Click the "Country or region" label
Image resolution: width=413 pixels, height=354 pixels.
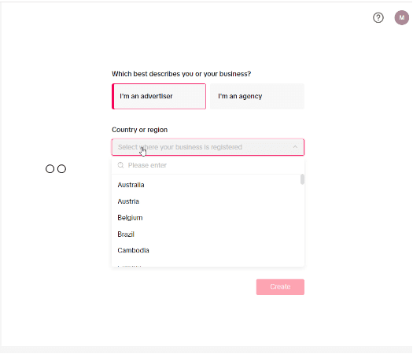139,130
